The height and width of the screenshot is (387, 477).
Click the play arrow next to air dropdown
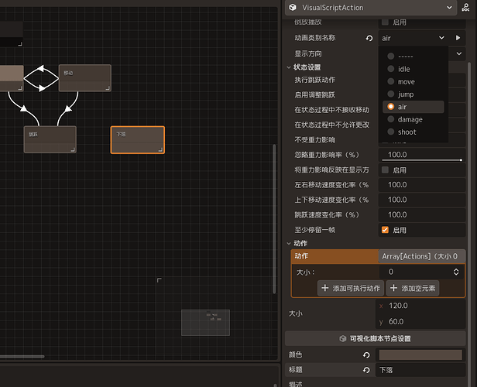(458, 38)
